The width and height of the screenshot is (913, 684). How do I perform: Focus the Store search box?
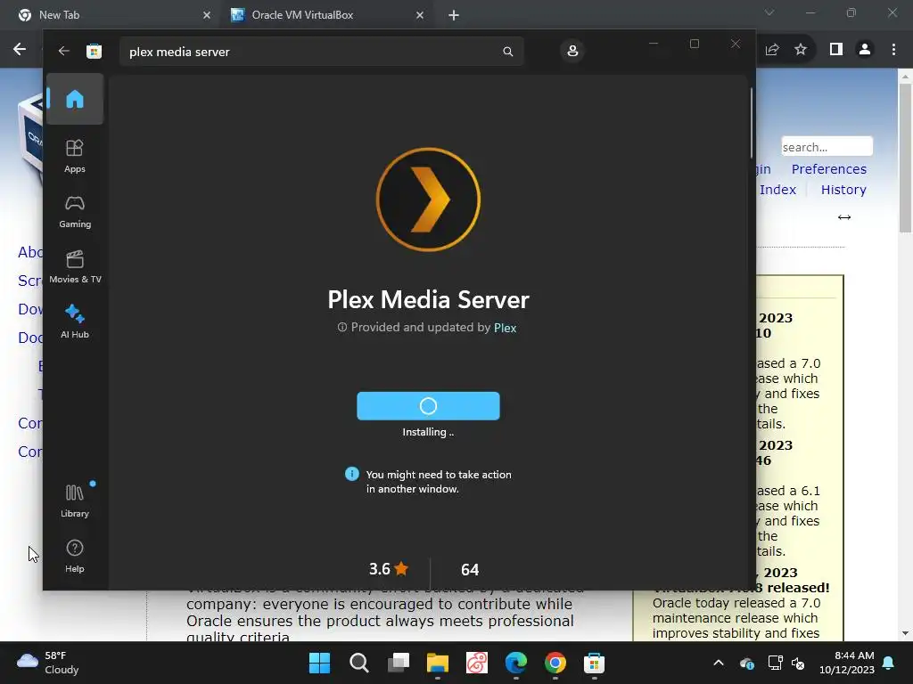(321, 51)
